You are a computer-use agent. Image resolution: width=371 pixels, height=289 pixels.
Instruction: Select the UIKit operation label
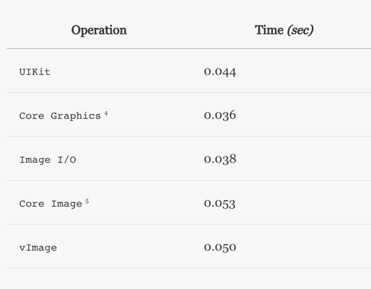[35, 72]
